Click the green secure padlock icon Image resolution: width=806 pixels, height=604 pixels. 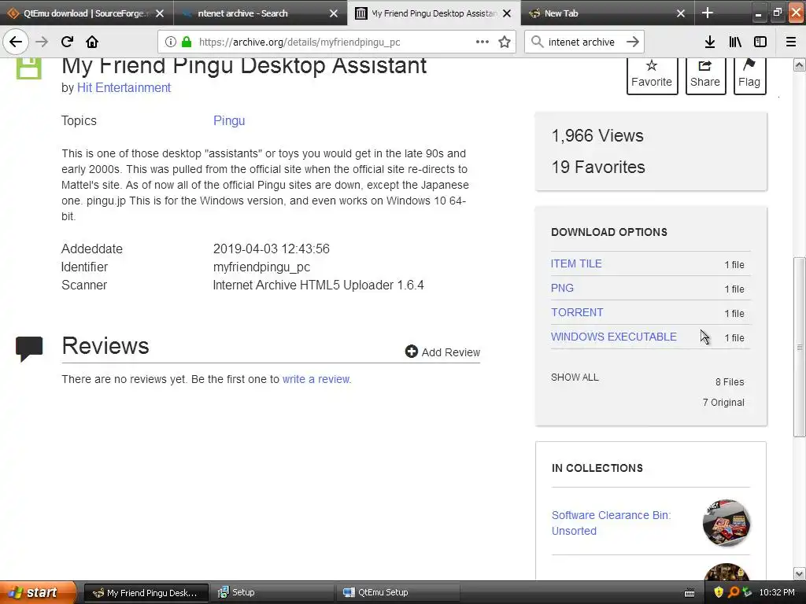pyautogui.click(x=187, y=42)
